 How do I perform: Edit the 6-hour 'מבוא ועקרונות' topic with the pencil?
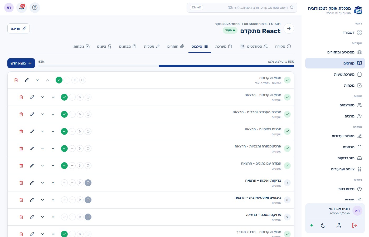coord(27,80)
